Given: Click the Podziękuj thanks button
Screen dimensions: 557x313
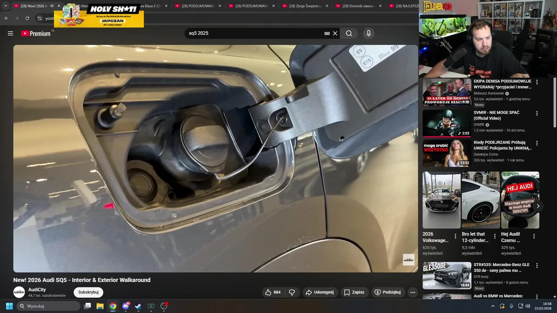Looking at the screenshot, I should [388, 292].
